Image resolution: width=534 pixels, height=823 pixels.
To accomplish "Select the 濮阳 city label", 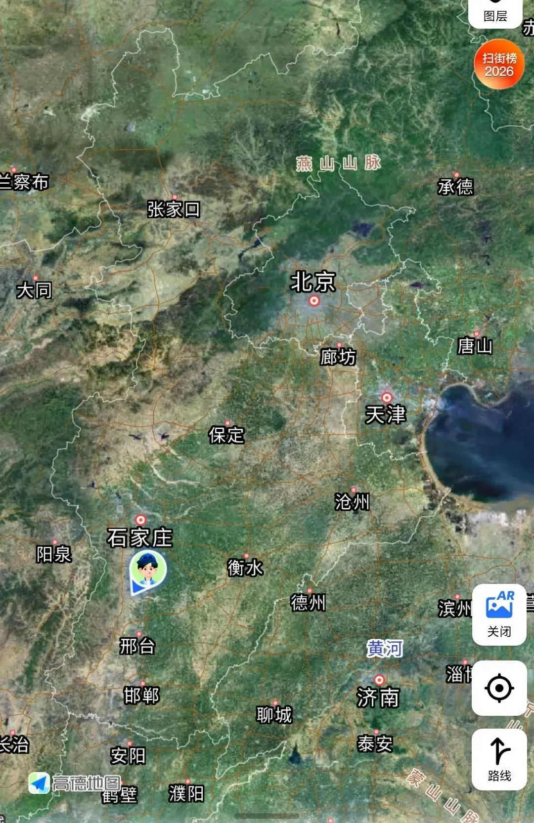I will pyautogui.click(x=186, y=793).
